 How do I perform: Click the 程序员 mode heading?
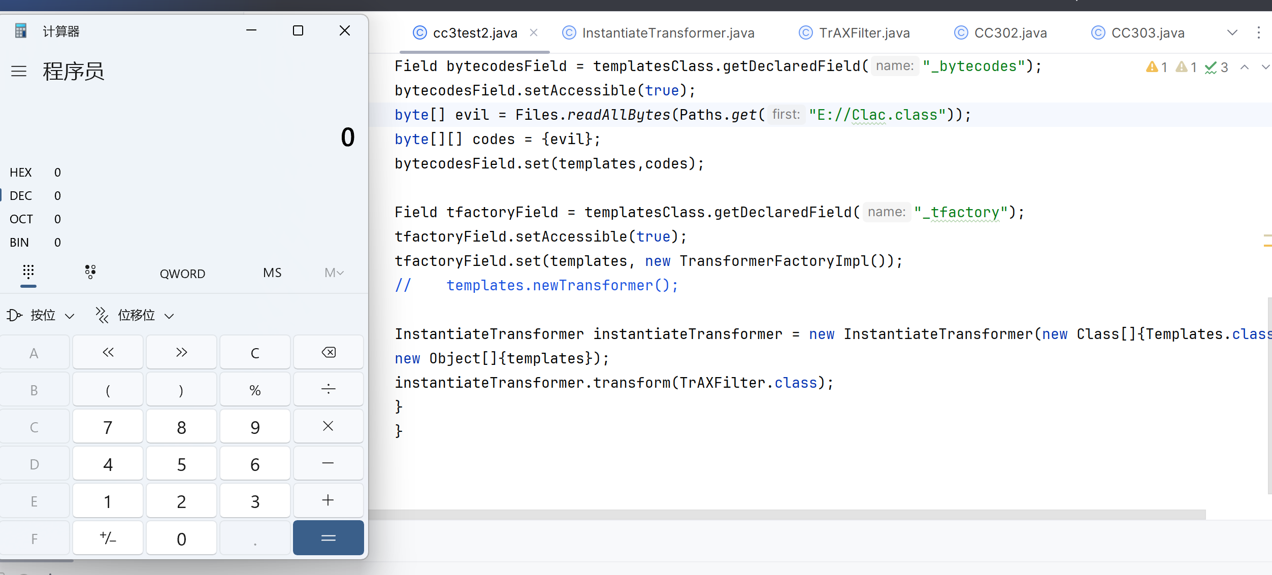[x=74, y=71]
